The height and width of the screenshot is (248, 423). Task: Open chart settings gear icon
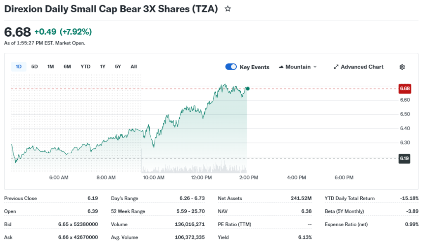(x=402, y=67)
